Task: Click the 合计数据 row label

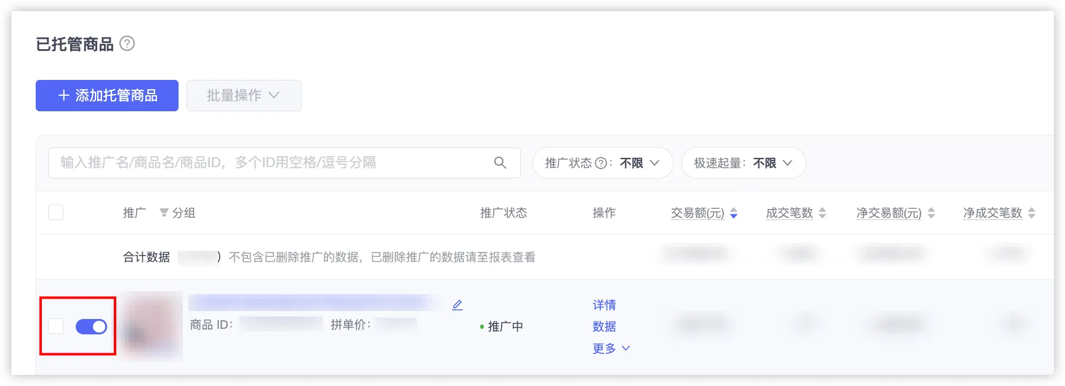Action: click(x=147, y=257)
